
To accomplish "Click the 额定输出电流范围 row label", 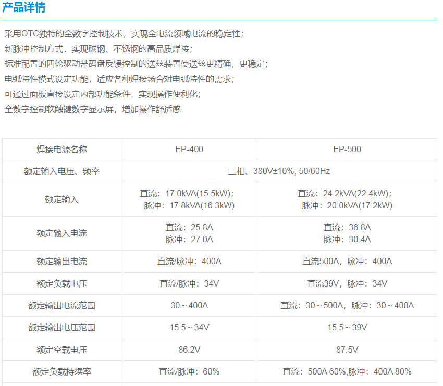I will (x=61, y=306).
